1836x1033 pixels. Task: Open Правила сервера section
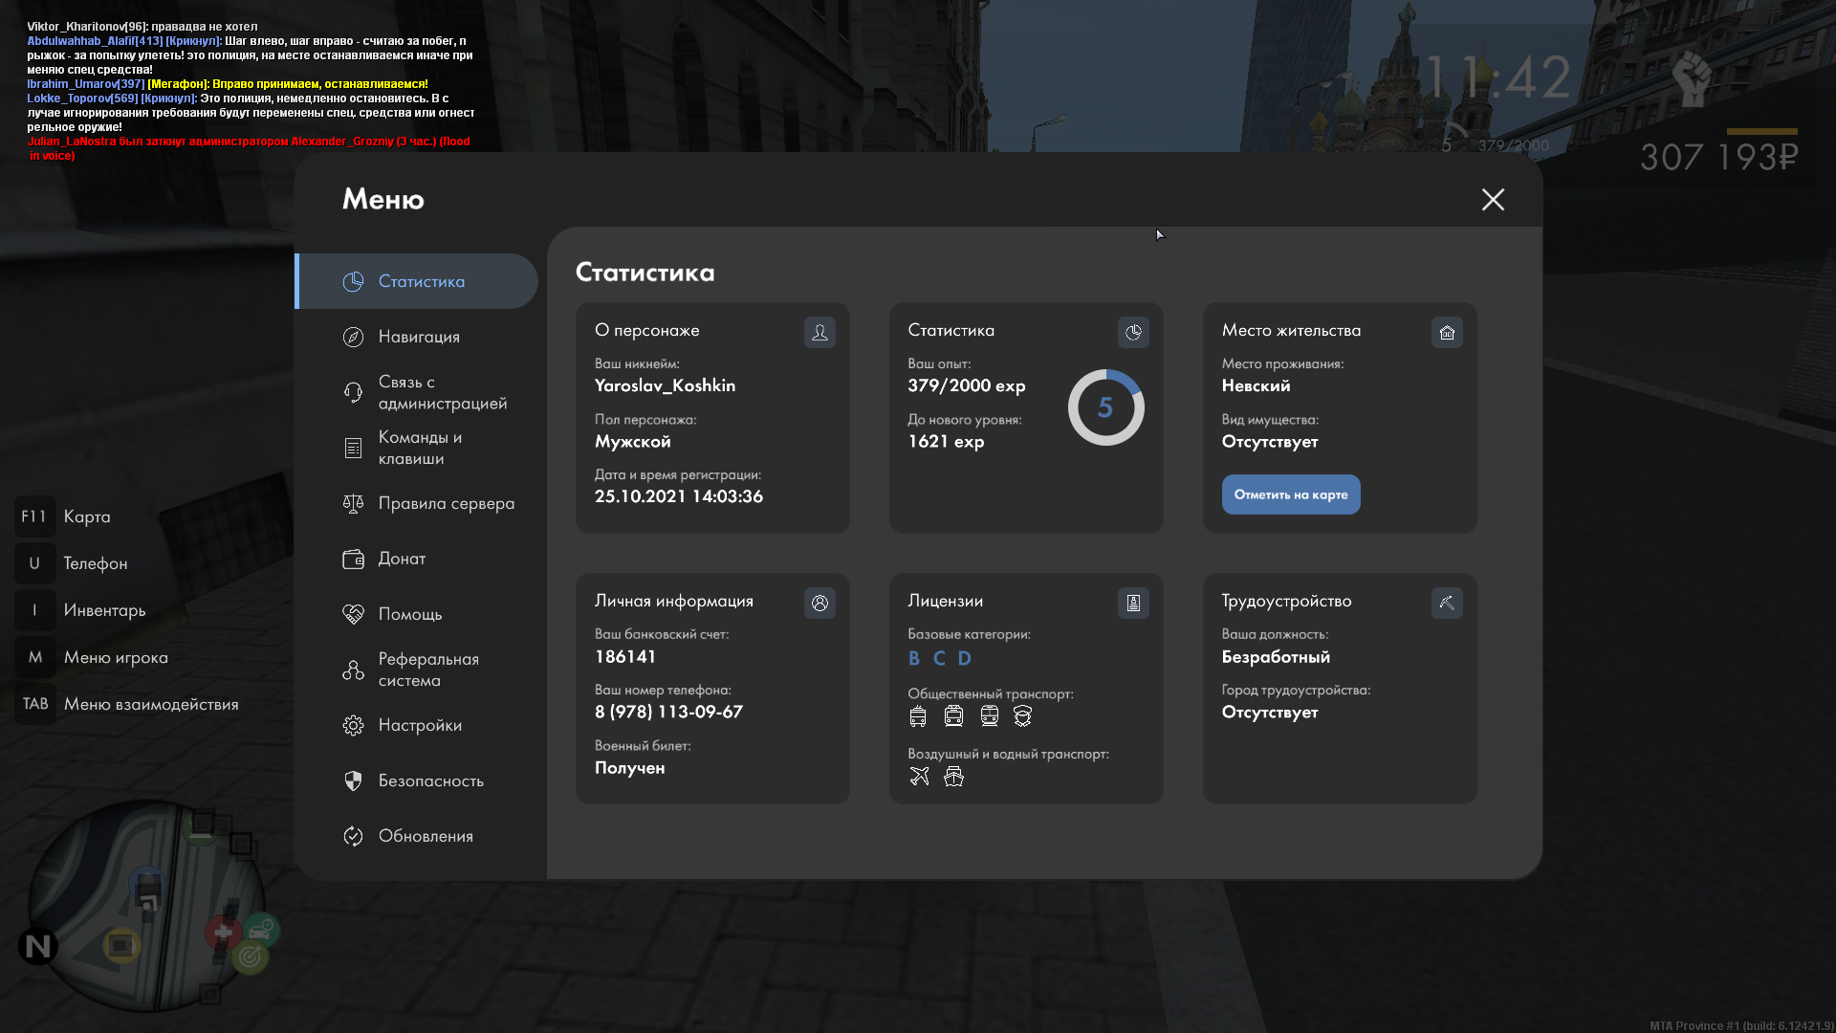coord(445,503)
